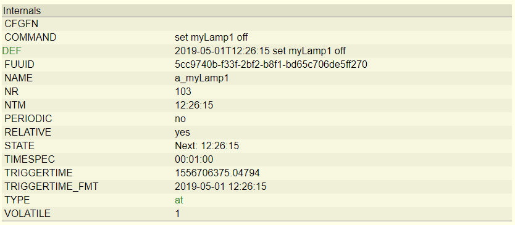Select the TRIGGERTIME numeric value
515x225 pixels.
(x=217, y=173)
